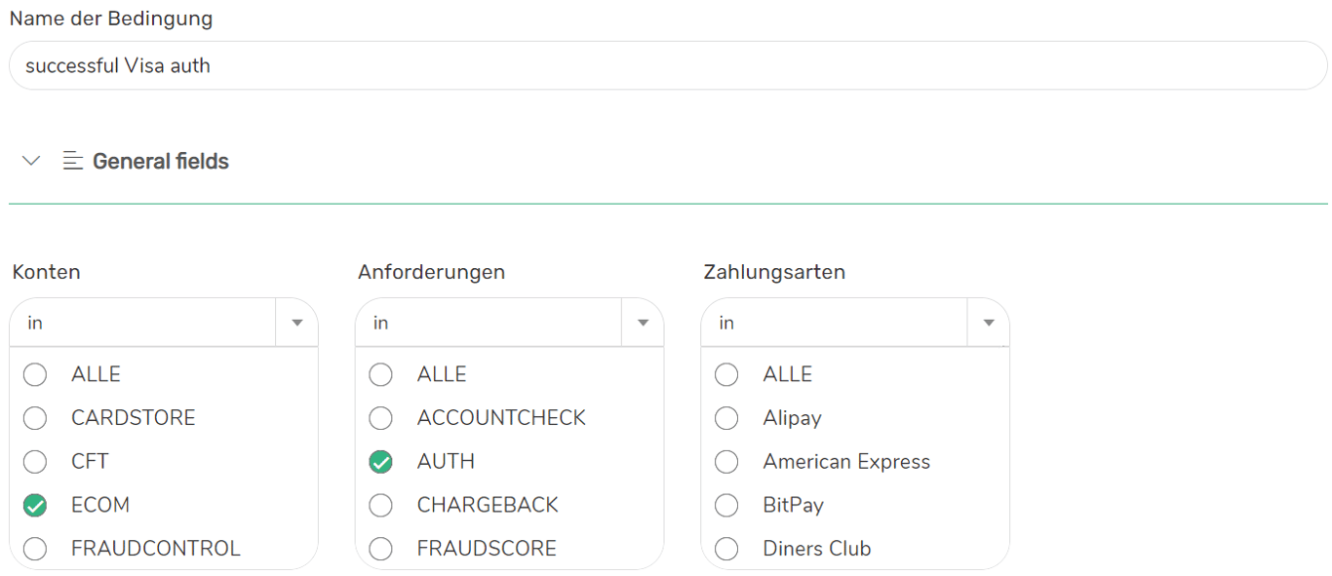The height and width of the screenshot is (576, 1332).
Task: Open the Zahlungsarten operator dropdown arrow
Action: 988,323
